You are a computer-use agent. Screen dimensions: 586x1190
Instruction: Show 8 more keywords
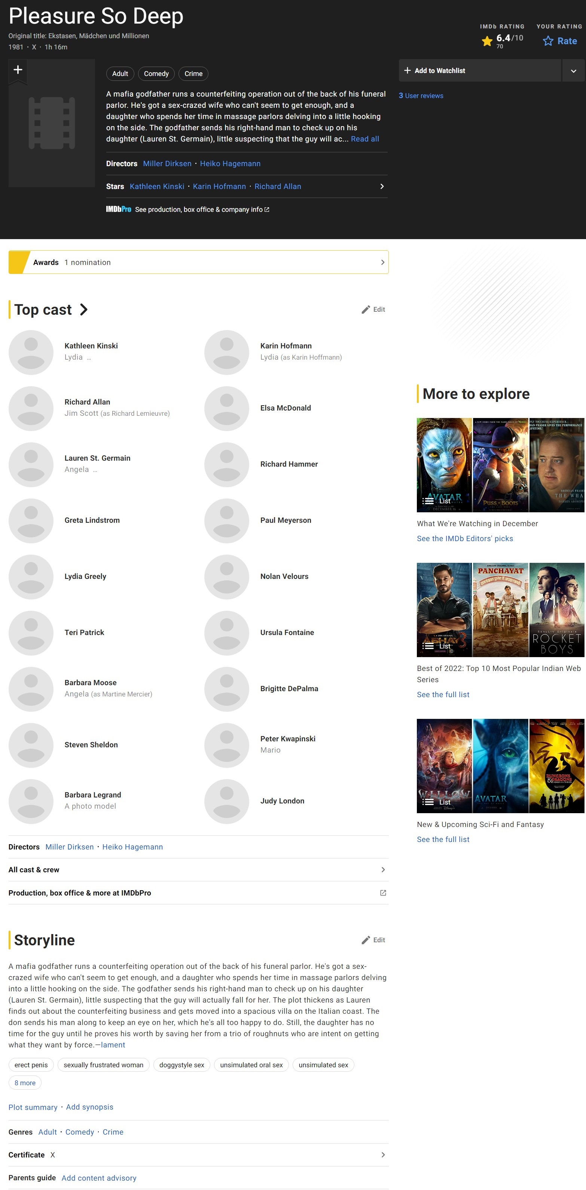pos(25,1083)
